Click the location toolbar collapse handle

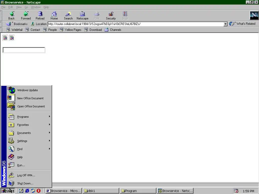pos(1,24)
